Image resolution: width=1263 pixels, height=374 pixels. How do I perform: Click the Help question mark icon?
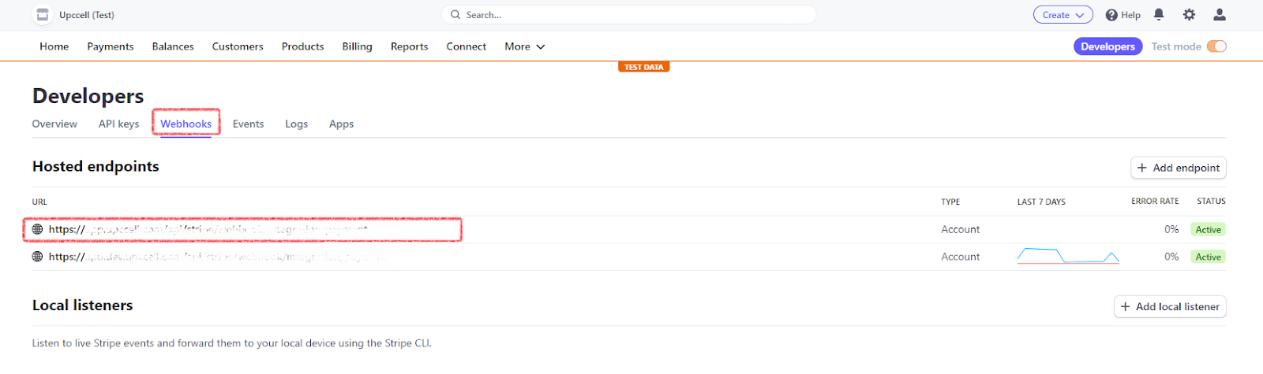pyautogui.click(x=1111, y=15)
